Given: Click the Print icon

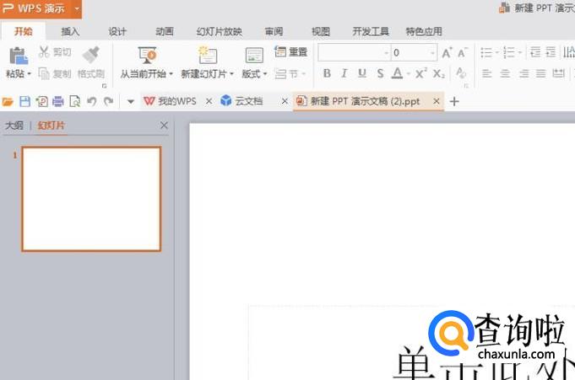Looking at the screenshot, I should pos(58,101).
